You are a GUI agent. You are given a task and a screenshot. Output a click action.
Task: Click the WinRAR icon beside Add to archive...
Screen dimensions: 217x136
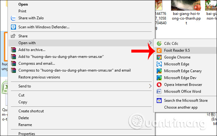(x=13, y=50)
